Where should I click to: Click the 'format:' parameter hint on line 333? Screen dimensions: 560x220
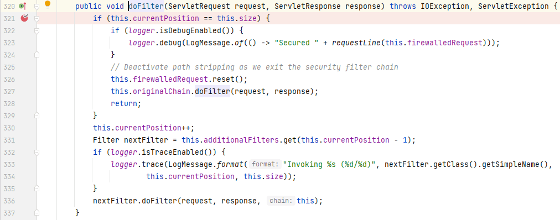pos(265,164)
